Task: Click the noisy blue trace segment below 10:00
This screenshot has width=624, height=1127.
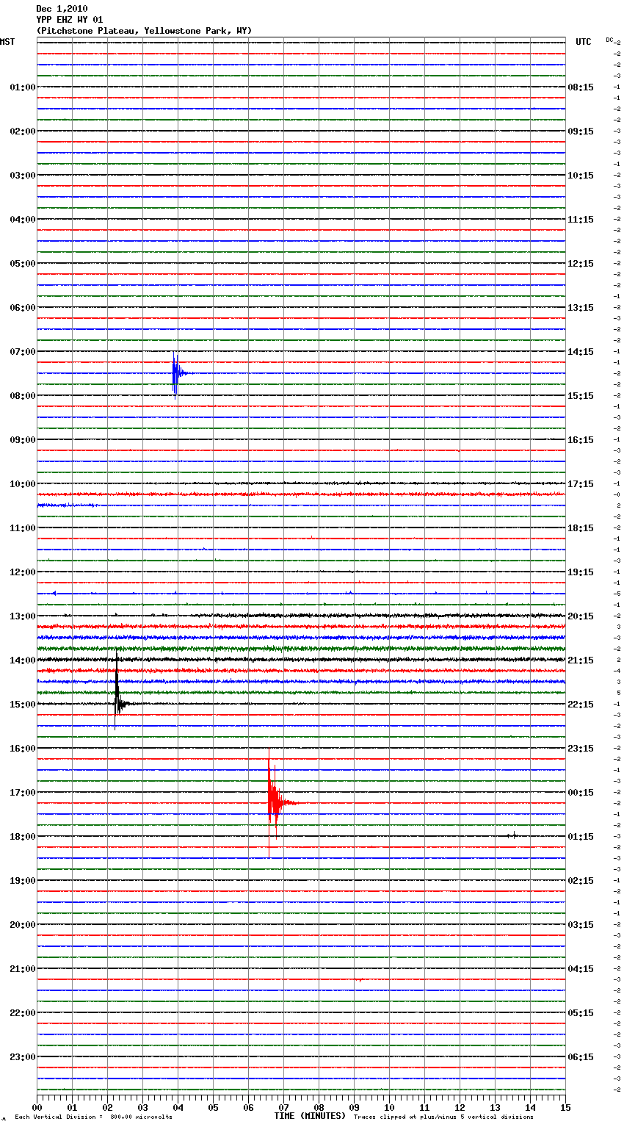Action: tap(68, 505)
